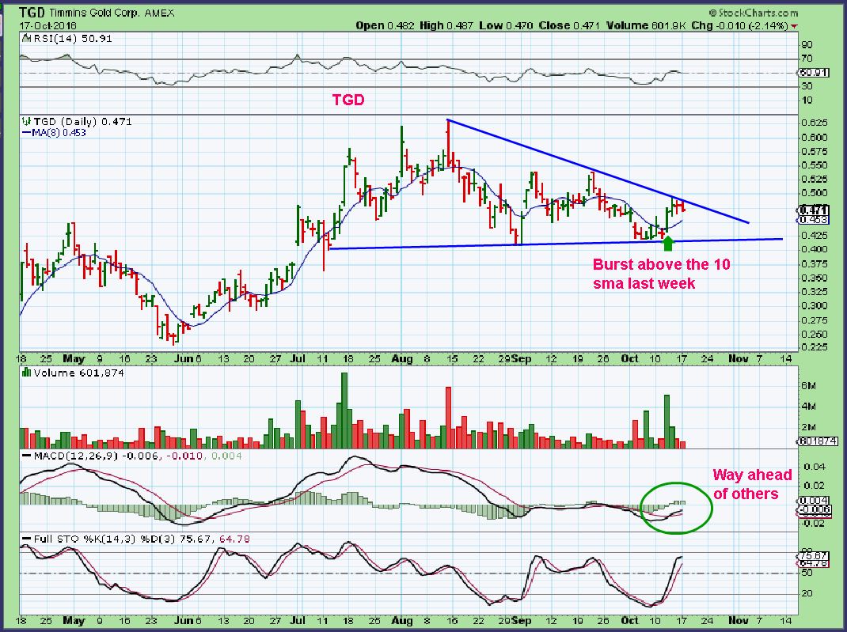Click the 0.04 label on MACD axis
This screenshot has width=847, height=632.
814,467
